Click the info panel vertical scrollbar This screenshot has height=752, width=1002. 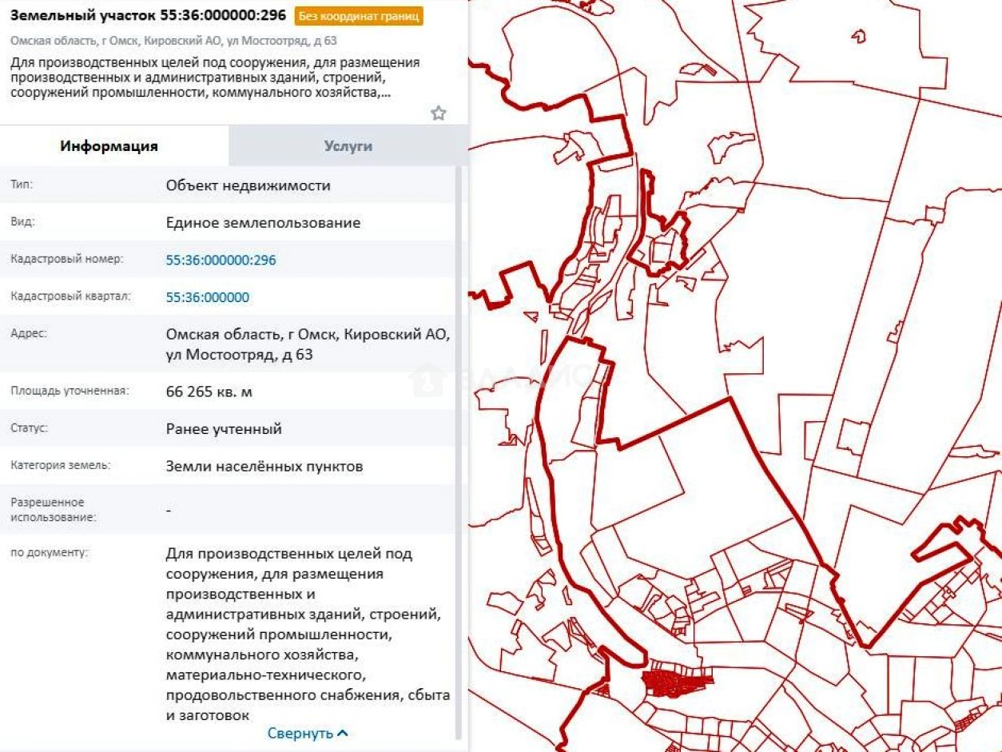coord(459,448)
